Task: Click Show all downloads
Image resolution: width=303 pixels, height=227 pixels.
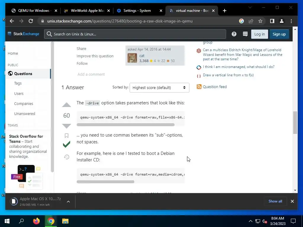Action: 275,201
